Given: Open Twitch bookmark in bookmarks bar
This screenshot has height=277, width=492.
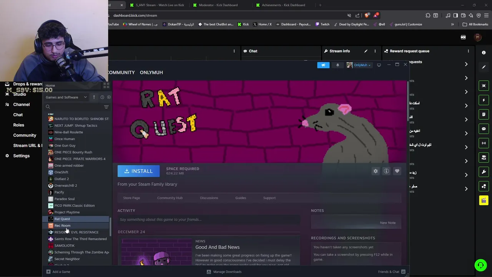Looking at the screenshot, I should pyautogui.click(x=322, y=24).
